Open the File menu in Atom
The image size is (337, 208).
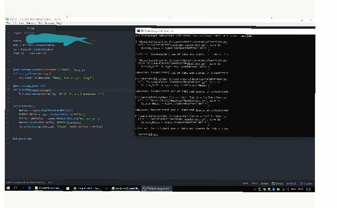(8, 23)
